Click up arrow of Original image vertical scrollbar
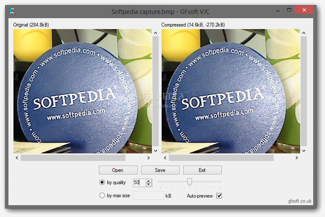This screenshot has height=217, width=325. (155, 33)
